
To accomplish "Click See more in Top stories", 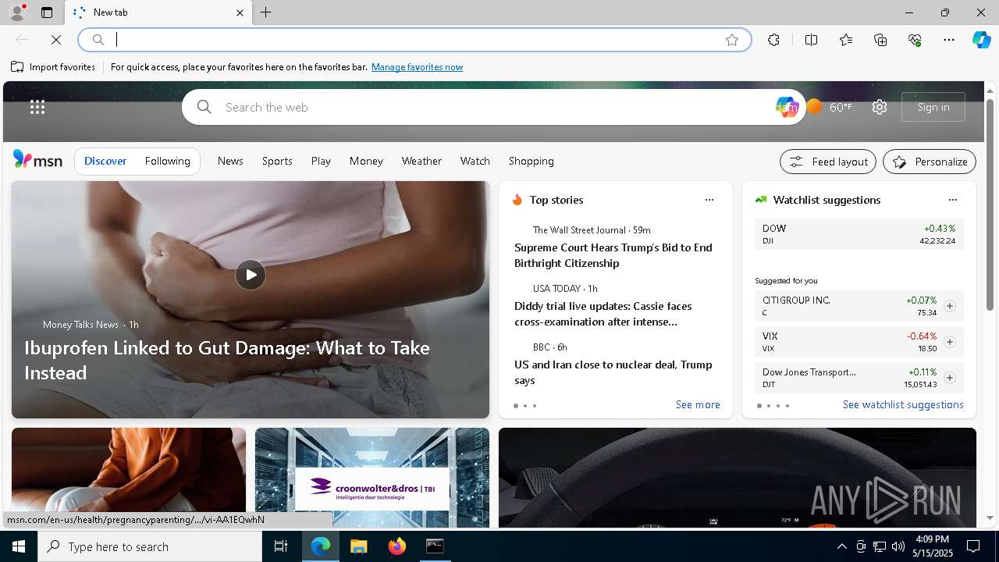I will pos(698,404).
